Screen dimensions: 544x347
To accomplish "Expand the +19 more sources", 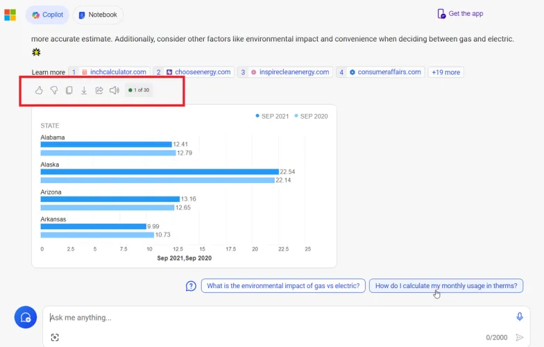I will point(445,72).
